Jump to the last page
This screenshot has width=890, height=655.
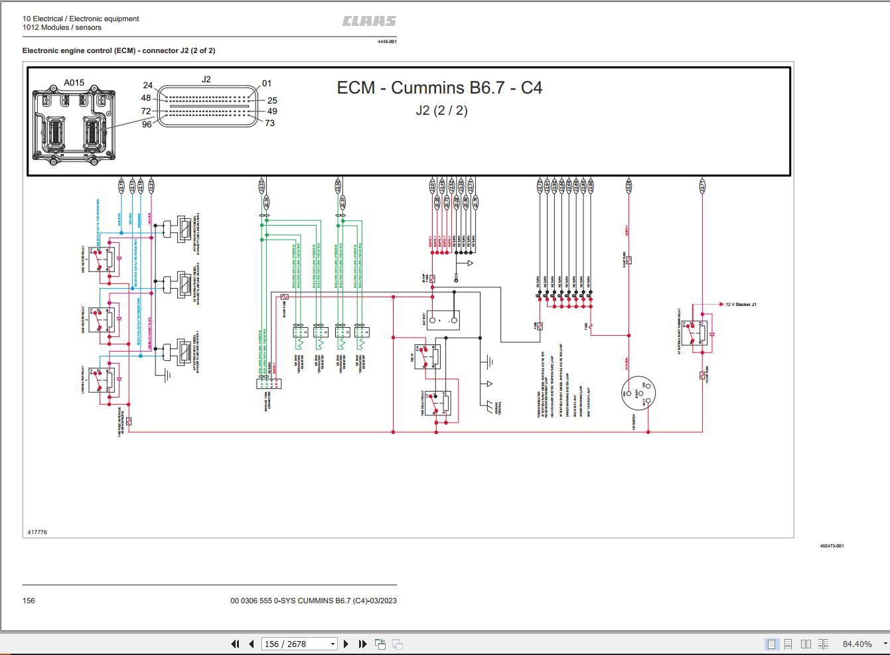[362, 644]
